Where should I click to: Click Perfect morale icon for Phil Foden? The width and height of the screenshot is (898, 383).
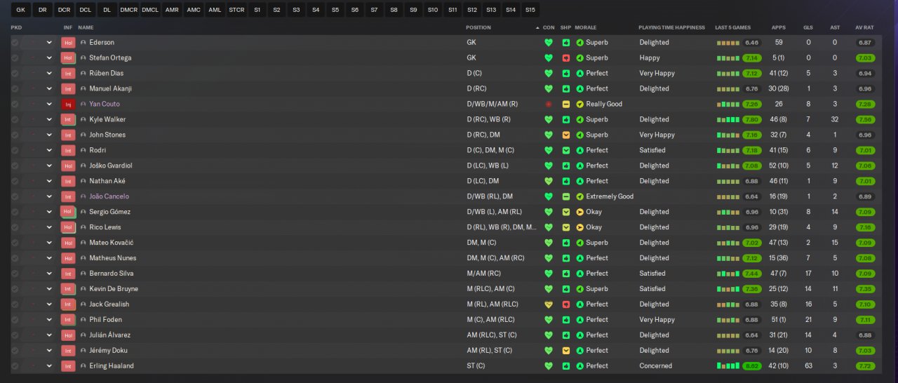point(580,320)
